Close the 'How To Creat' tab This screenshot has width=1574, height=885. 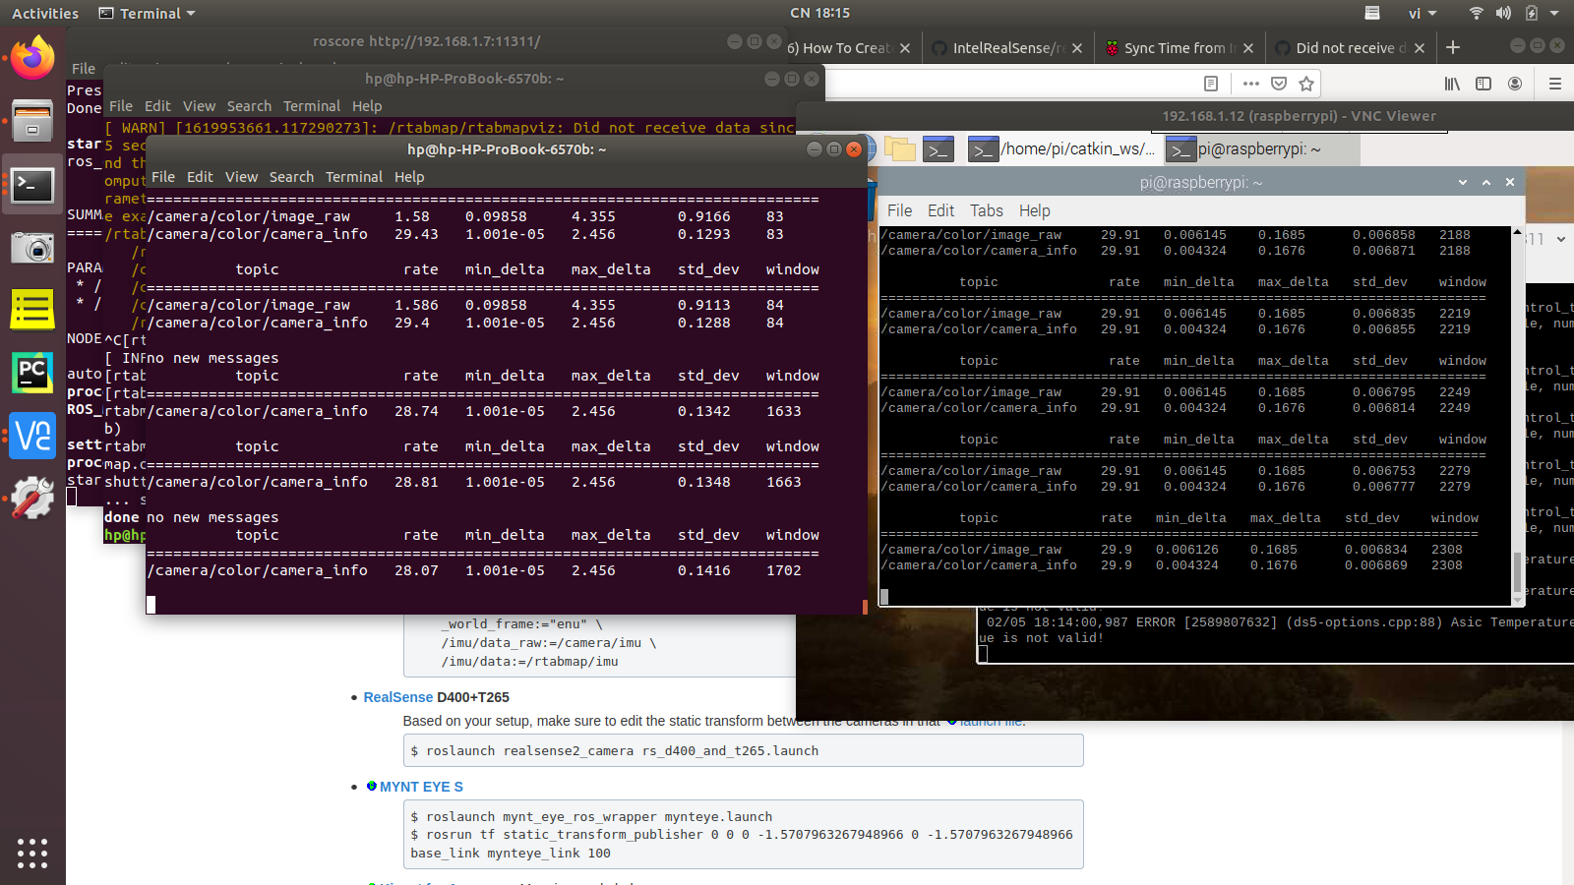pyautogui.click(x=905, y=47)
